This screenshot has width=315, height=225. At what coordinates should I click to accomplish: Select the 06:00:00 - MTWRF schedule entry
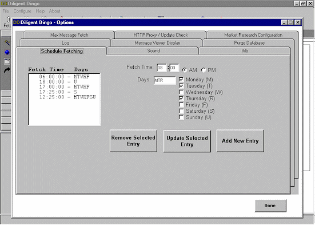[x=64, y=77]
